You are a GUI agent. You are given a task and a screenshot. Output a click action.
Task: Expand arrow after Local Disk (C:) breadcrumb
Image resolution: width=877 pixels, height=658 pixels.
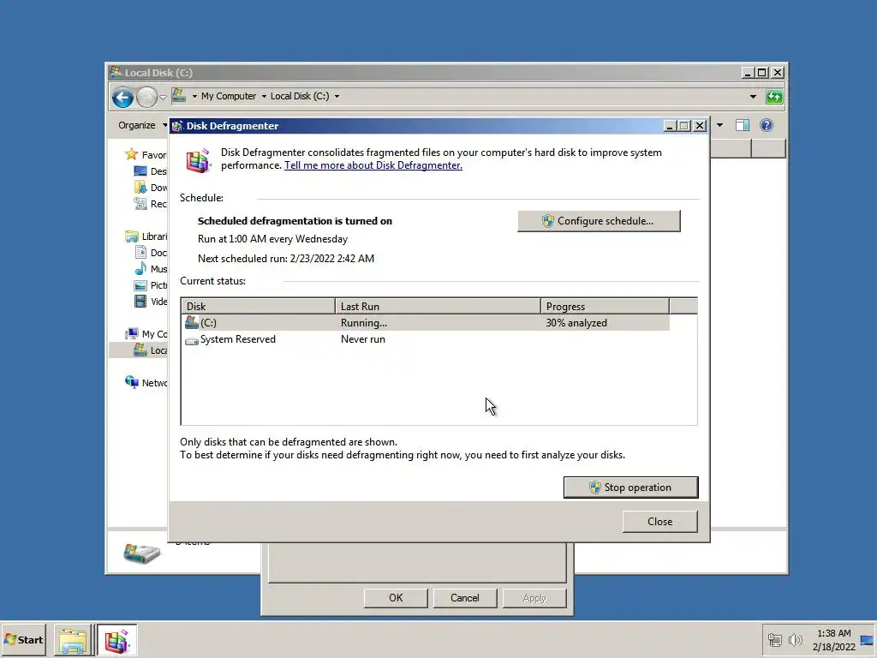pyautogui.click(x=337, y=96)
